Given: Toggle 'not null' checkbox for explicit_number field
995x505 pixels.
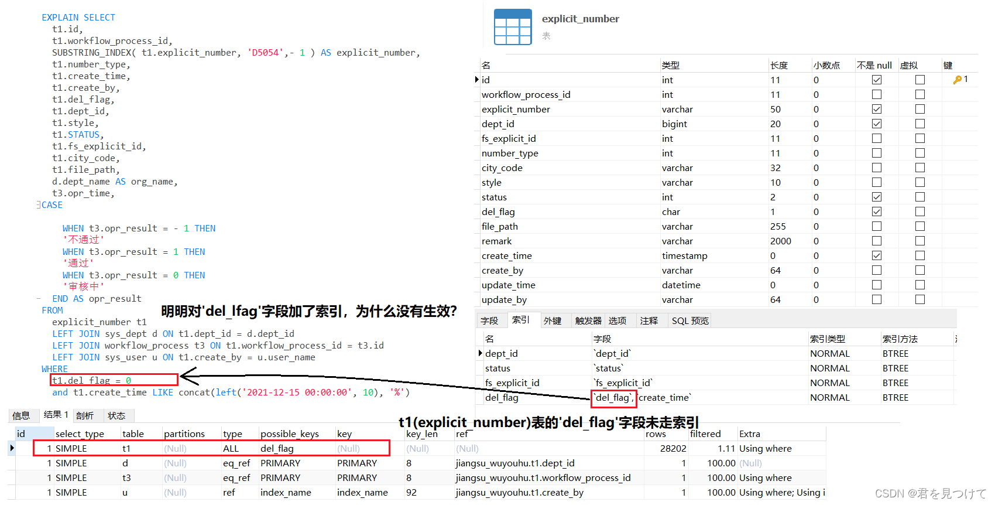Looking at the screenshot, I should tap(876, 109).
